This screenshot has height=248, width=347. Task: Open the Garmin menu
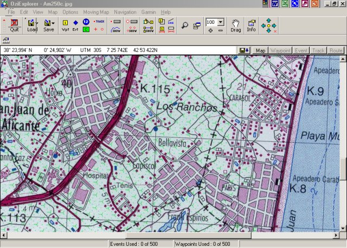[x=149, y=11]
